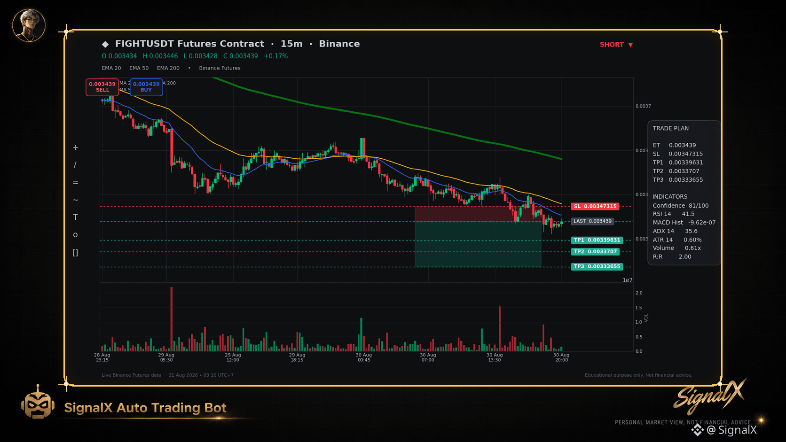The image size is (786, 442).
Task: Click the SignalX Auto Trading Bot title
Action: click(x=145, y=408)
